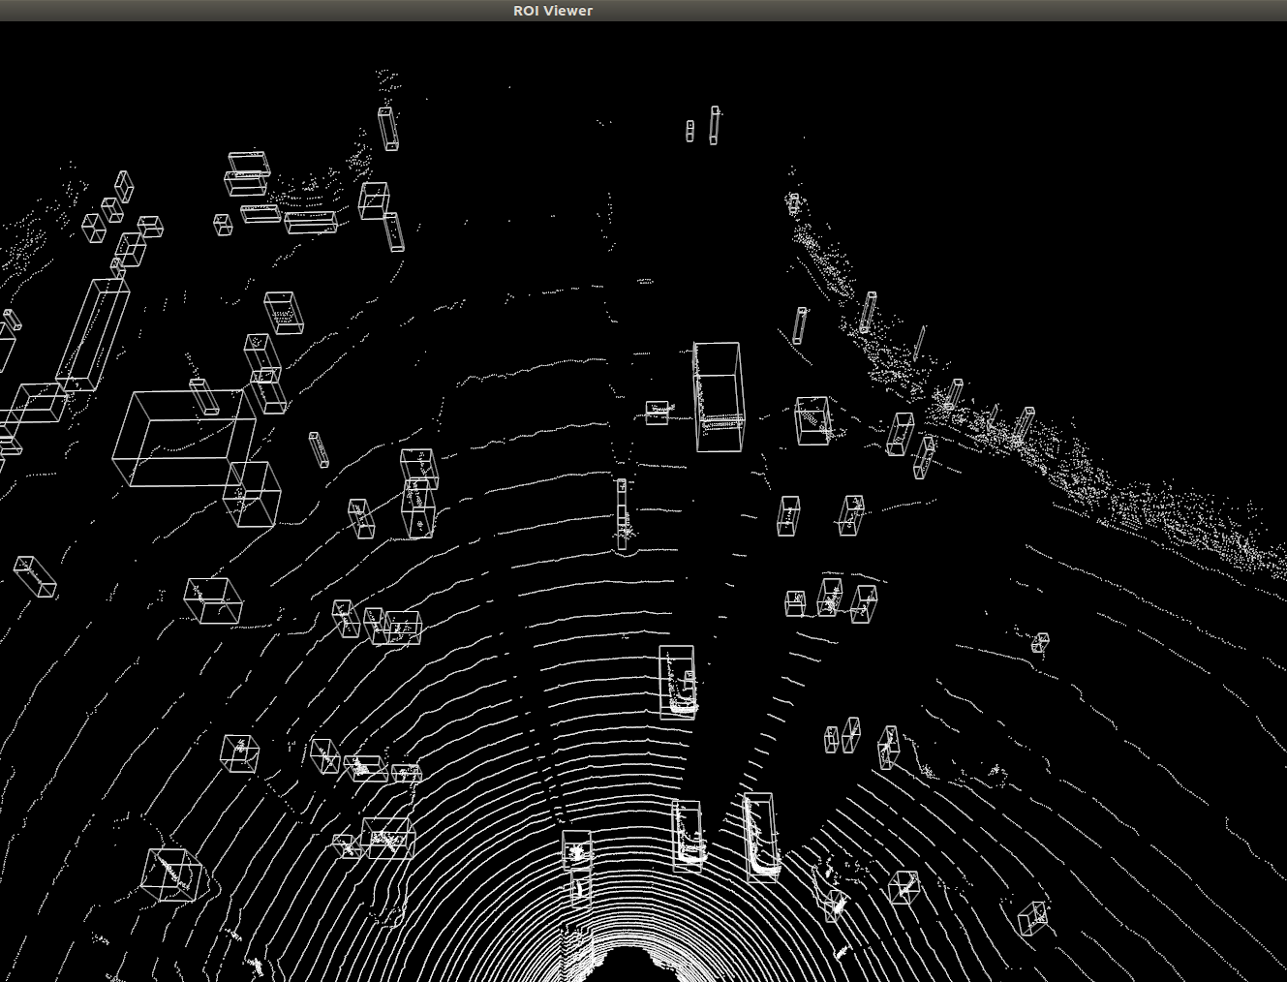This screenshot has height=982, width=1287.
Task: Select the long diagonal building-shaped bounding box
Action: [92, 335]
